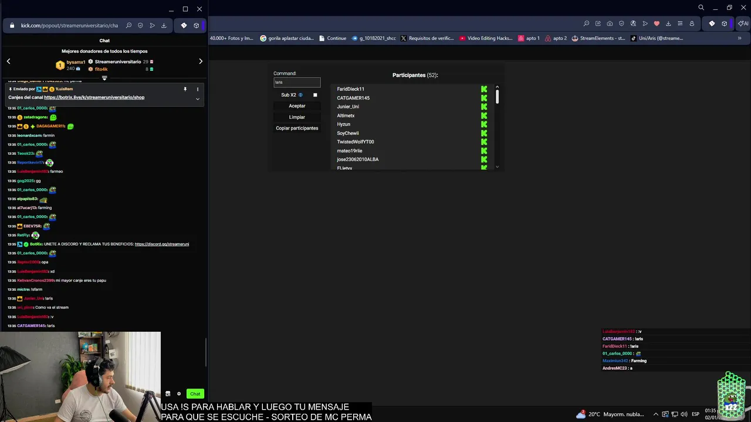Open the apto 2 bookmark
Screen dimensions: 751x422
[x=556, y=38]
